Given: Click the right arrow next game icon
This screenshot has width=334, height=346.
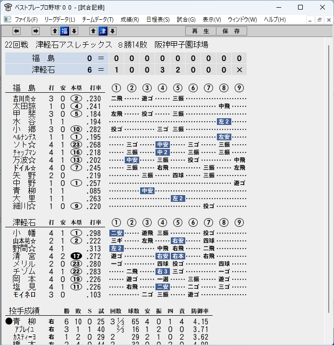Looking at the screenshot, I should pyautogui.click(x=36, y=31).
